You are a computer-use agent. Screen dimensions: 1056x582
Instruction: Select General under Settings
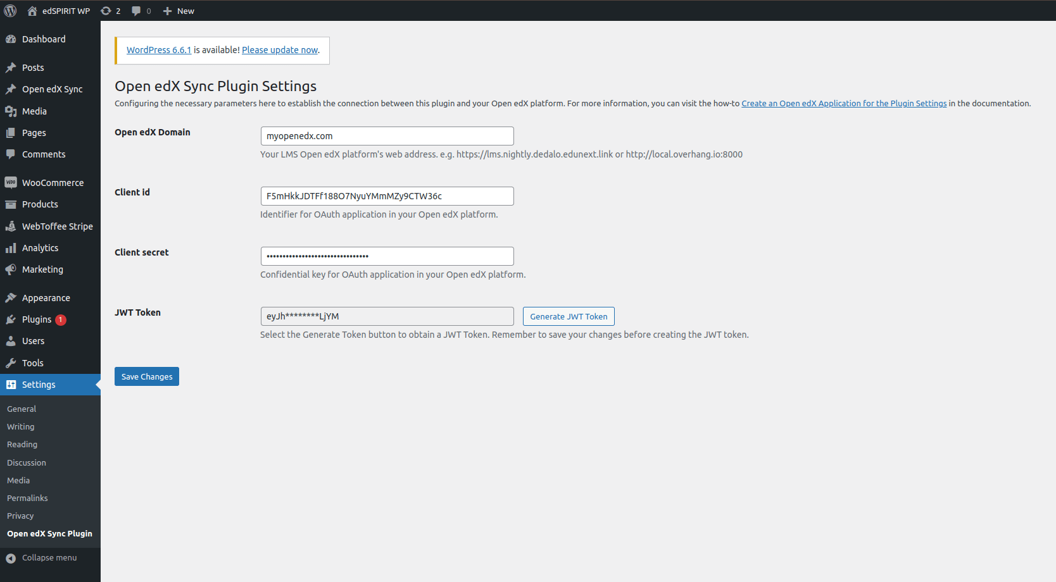(22, 409)
